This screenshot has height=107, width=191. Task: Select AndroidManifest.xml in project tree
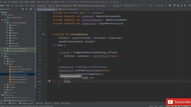tap(16, 18)
